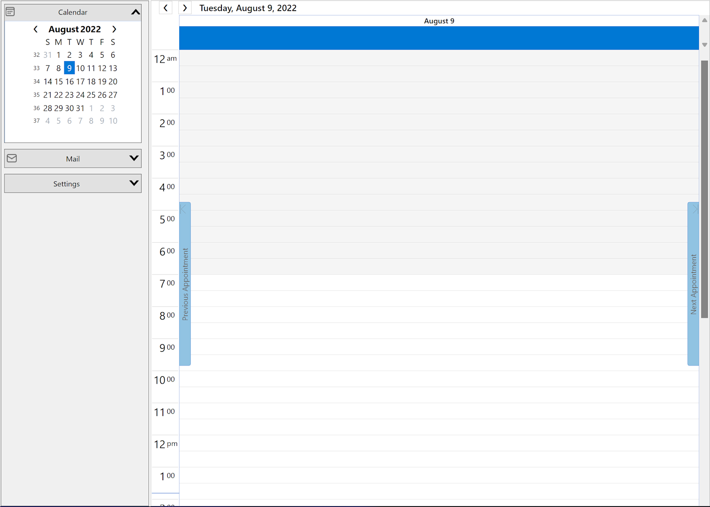Click the August 2022 month title
Image resolution: width=710 pixels, height=507 pixels.
pyautogui.click(x=75, y=29)
